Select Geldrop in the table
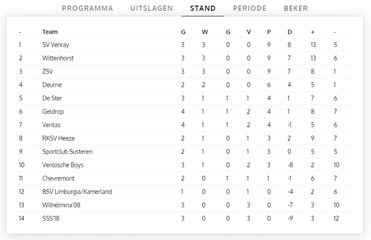 coord(53,112)
